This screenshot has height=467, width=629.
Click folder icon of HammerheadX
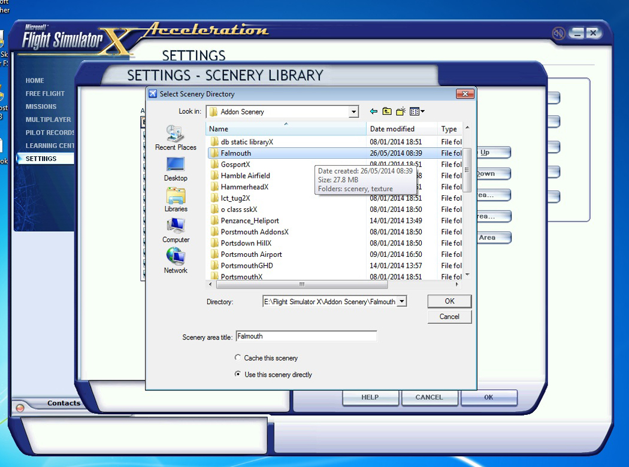tap(214, 186)
